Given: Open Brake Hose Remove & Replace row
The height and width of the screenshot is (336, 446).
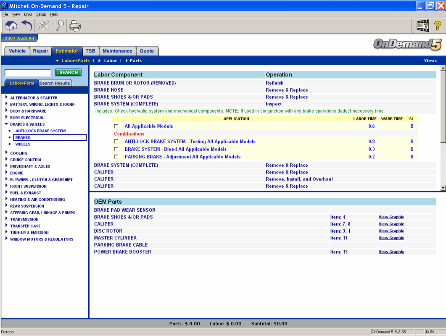Looking at the screenshot, I should click(x=265, y=90).
